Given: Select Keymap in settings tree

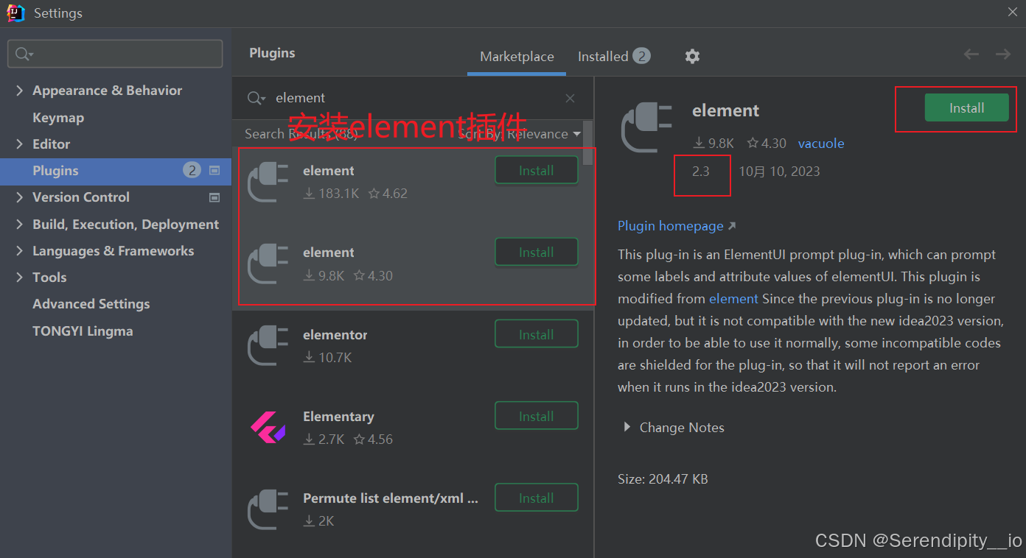Looking at the screenshot, I should pyautogui.click(x=58, y=118).
